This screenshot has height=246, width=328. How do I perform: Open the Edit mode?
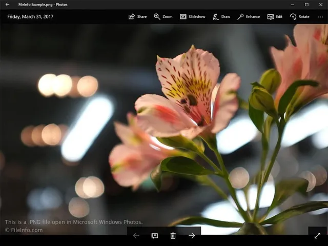275,16
